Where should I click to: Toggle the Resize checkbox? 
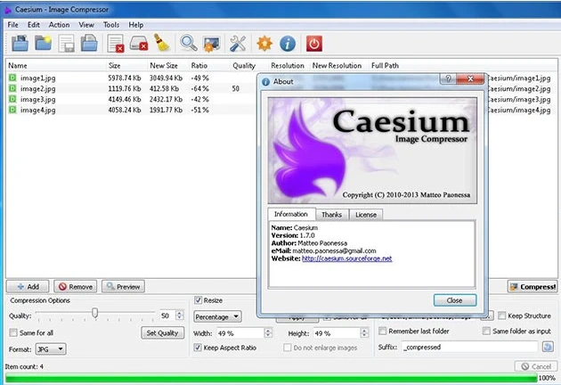[198, 300]
